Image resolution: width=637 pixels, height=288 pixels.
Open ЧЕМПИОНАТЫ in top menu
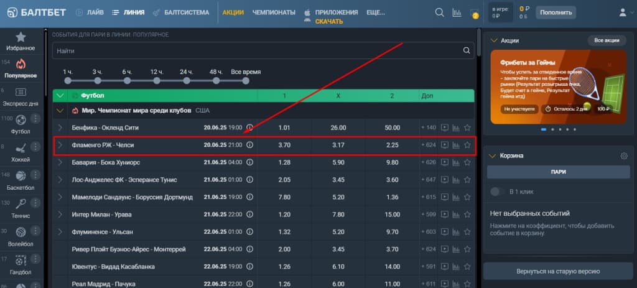[x=274, y=12]
